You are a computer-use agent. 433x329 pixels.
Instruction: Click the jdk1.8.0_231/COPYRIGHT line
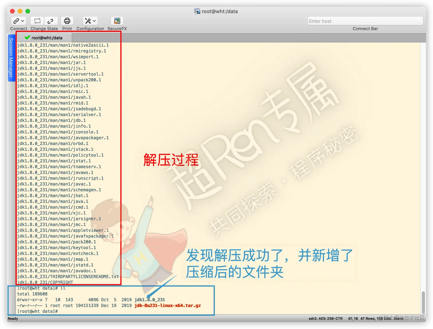(x=45, y=282)
